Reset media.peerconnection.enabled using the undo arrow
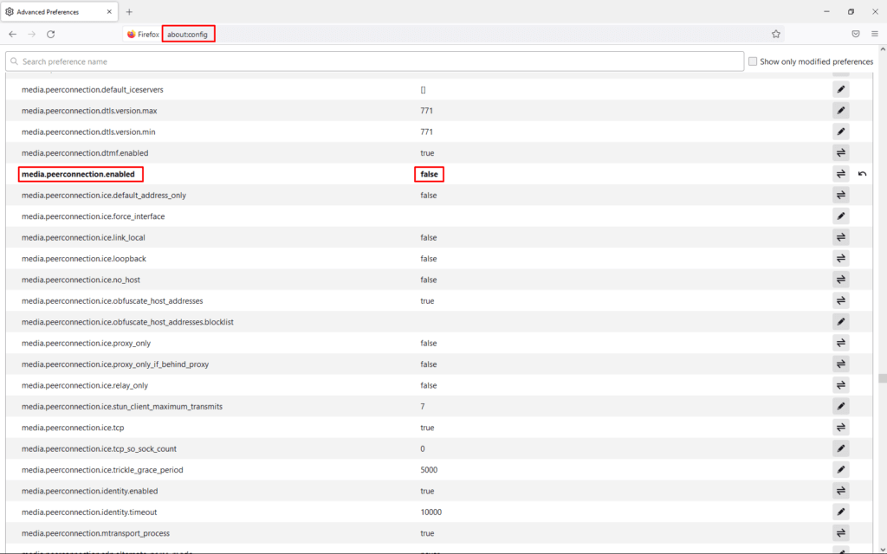The image size is (887, 554). pos(862,174)
